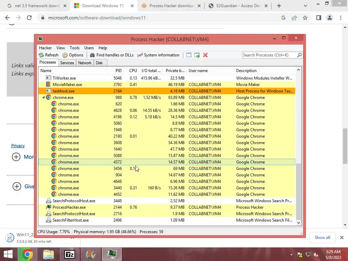Open Windows Start button
Screen dimensions: 348x261
(8, 254)
